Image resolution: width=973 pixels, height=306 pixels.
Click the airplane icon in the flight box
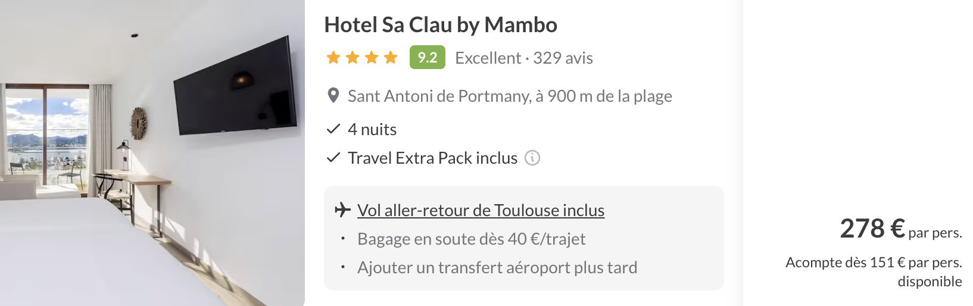342,210
